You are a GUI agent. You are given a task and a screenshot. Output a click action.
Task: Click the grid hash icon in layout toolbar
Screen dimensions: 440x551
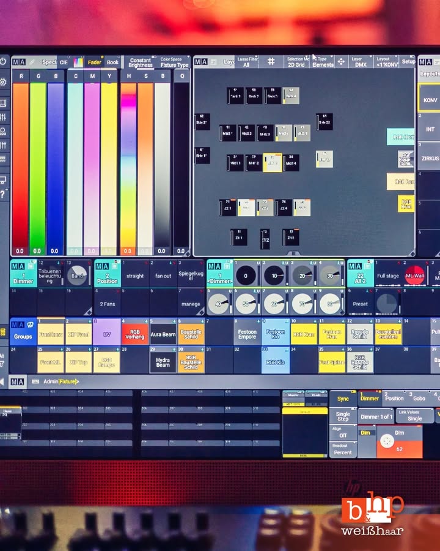pos(271,62)
